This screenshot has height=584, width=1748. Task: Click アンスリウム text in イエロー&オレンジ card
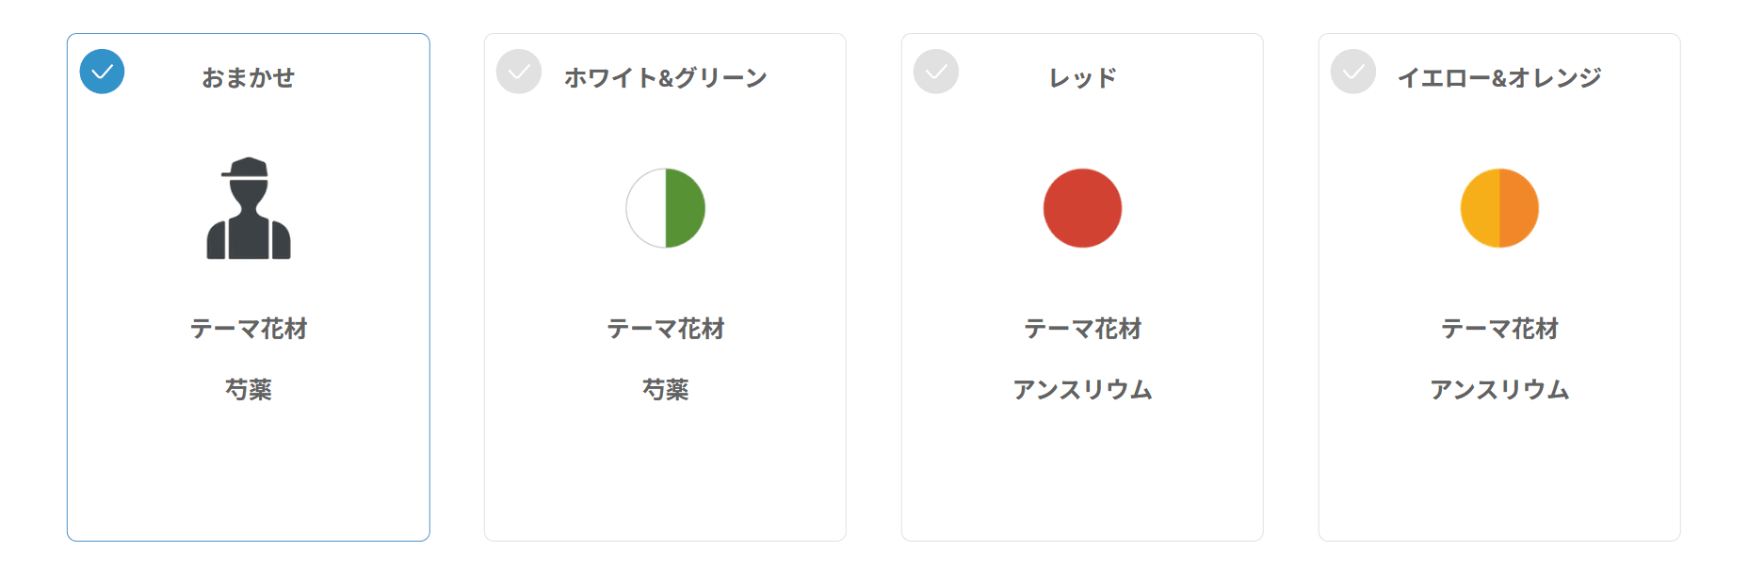coord(1500,389)
